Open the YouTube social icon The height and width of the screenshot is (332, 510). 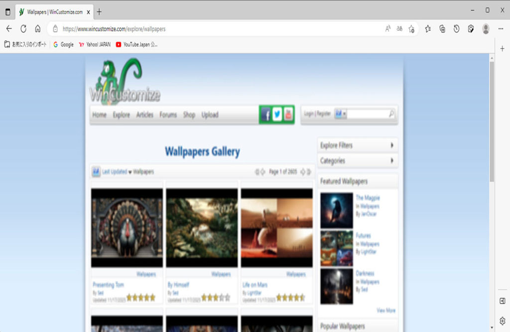pyautogui.click(x=288, y=114)
